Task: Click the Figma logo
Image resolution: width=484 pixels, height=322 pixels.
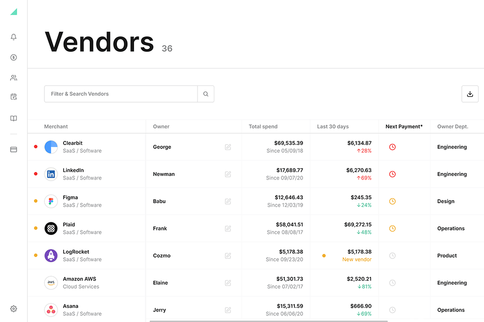Action: 51,201
